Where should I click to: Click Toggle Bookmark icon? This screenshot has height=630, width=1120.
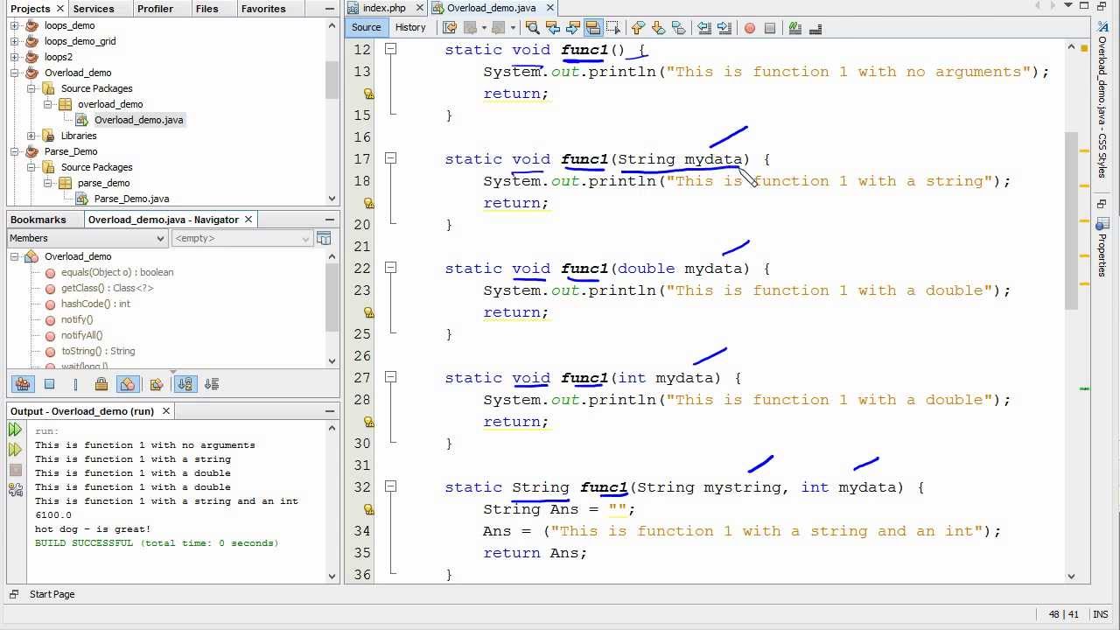click(678, 28)
